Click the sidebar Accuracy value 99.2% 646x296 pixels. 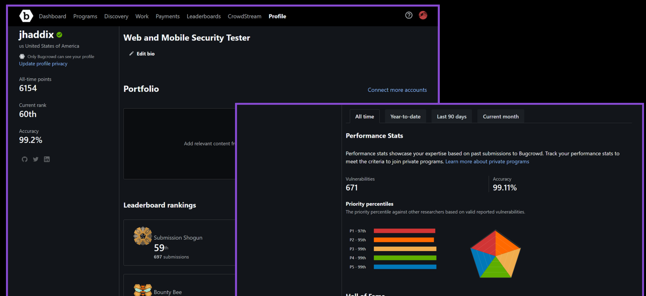coord(31,140)
